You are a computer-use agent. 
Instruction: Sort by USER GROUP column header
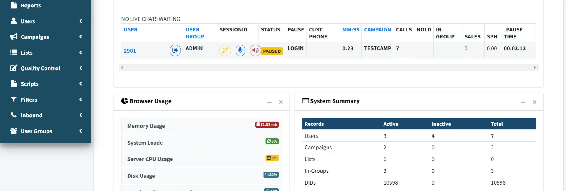click(x=195, y=33)
